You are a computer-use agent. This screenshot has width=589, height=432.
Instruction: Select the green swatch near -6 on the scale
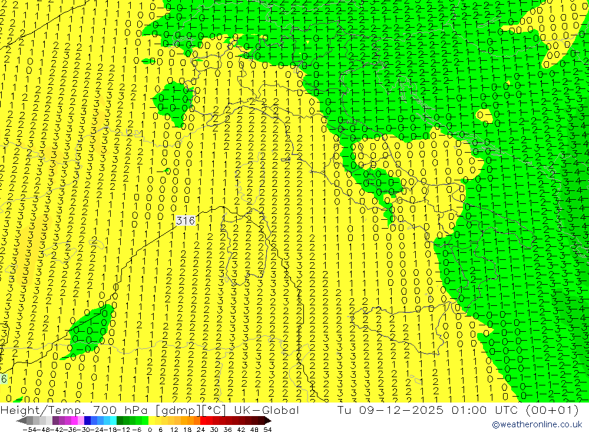140,420
